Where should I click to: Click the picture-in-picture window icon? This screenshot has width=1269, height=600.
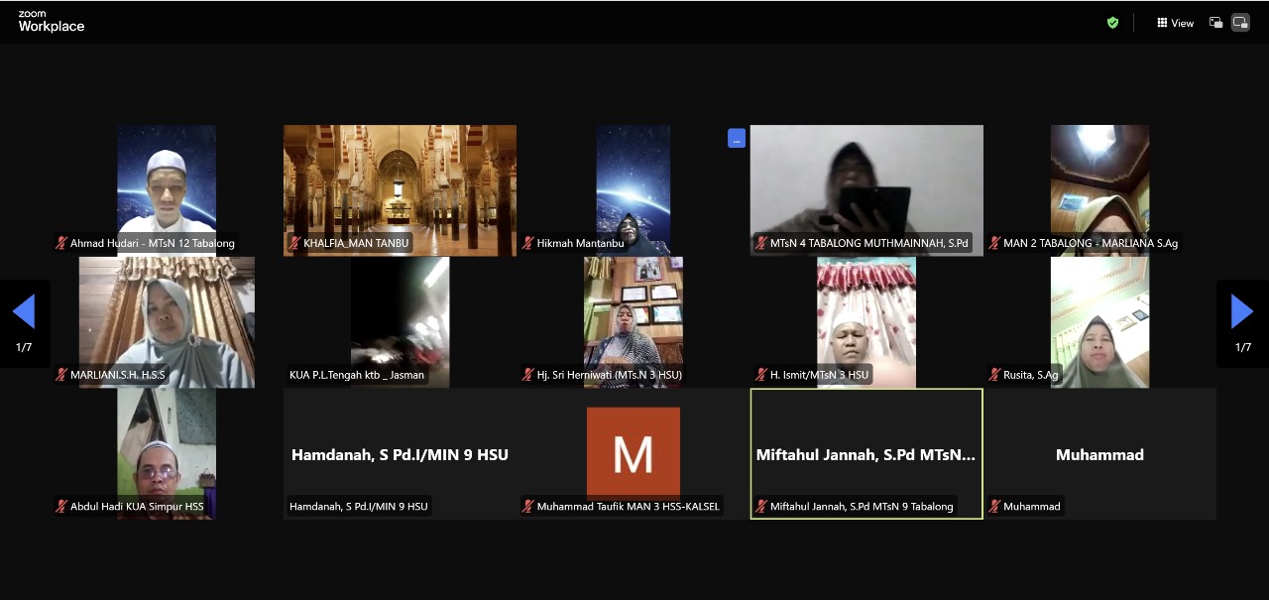[x=1215, y=23]
